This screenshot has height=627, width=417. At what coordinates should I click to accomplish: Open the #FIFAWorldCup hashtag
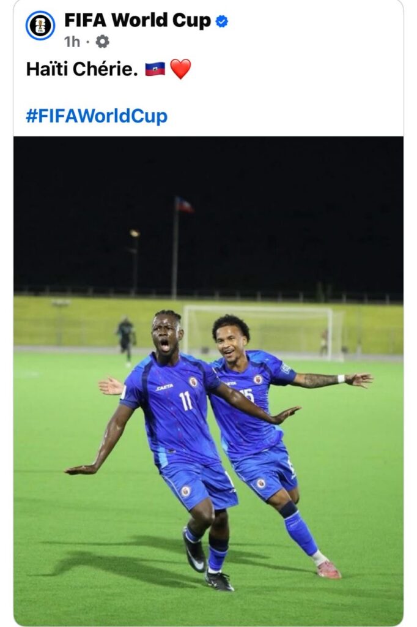click(97, 116)
